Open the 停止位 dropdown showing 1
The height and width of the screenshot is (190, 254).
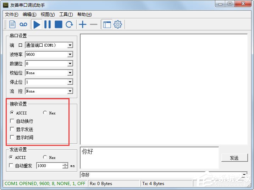[70, 82]
